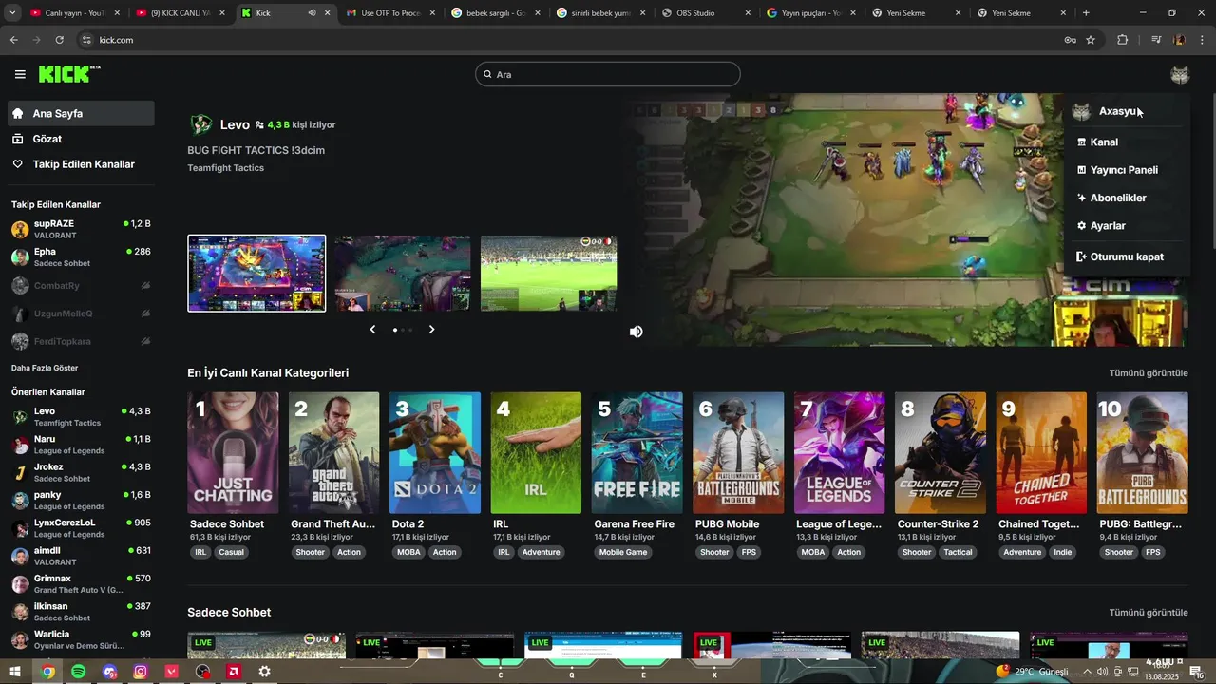
Task: Select Kanal from the user menu
Action: point(1127,142)
